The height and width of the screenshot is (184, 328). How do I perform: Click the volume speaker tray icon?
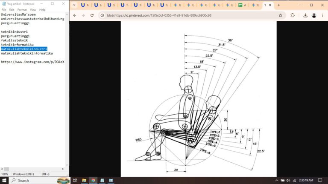pyautogui.click(x=288, y=181)
